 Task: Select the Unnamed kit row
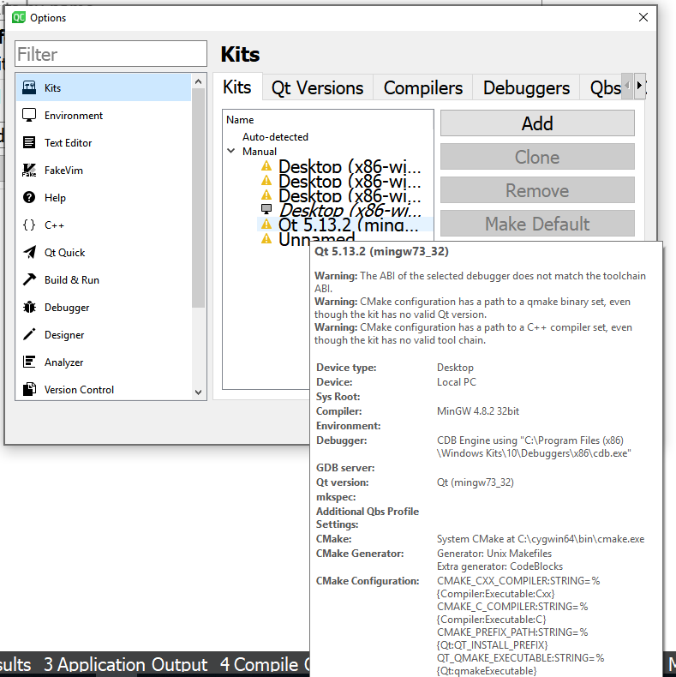pos(316,239)
